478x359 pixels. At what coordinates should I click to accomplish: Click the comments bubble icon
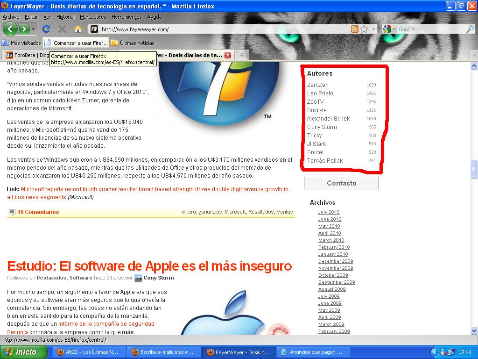tap(12, 212)
